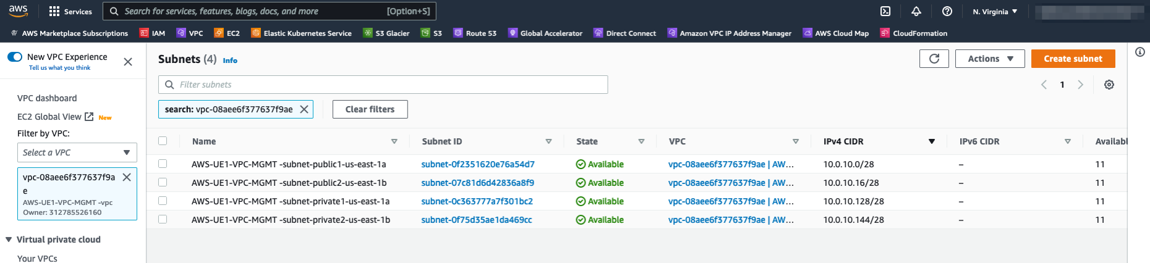This screenshot has height=263, width=1150.
Task: Click the Create subnet button
Action: 1073,59
